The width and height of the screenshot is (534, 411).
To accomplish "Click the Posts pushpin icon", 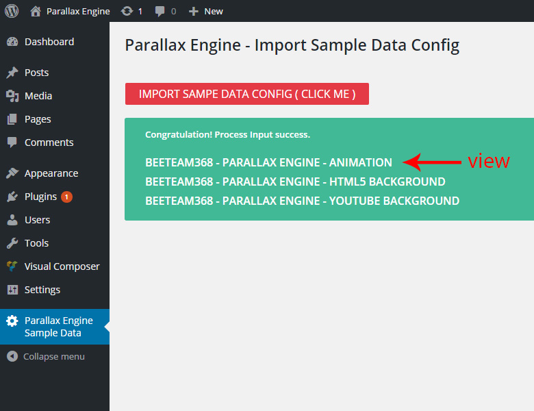I will pyautogui.click(x=12, y=73).
